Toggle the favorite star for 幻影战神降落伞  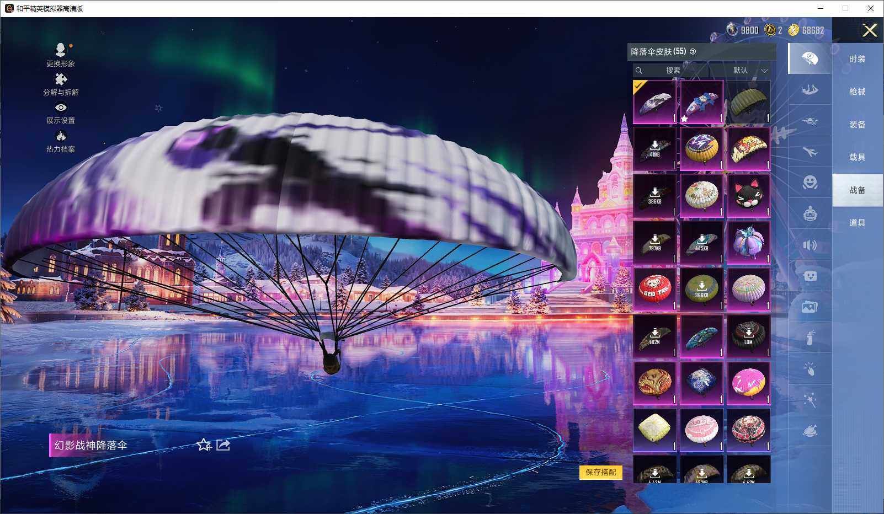205,445
